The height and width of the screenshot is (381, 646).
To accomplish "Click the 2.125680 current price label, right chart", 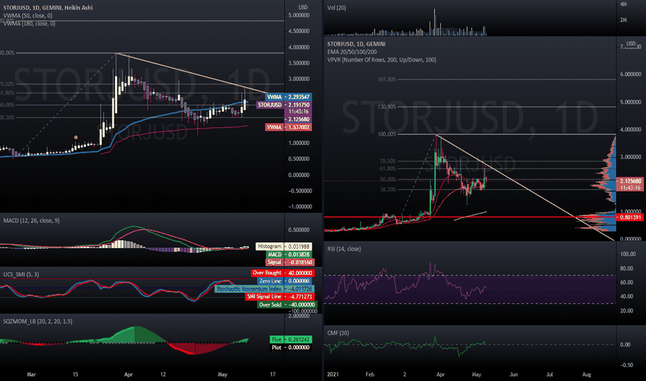I will pyautogui.click(x=629, y=181).
